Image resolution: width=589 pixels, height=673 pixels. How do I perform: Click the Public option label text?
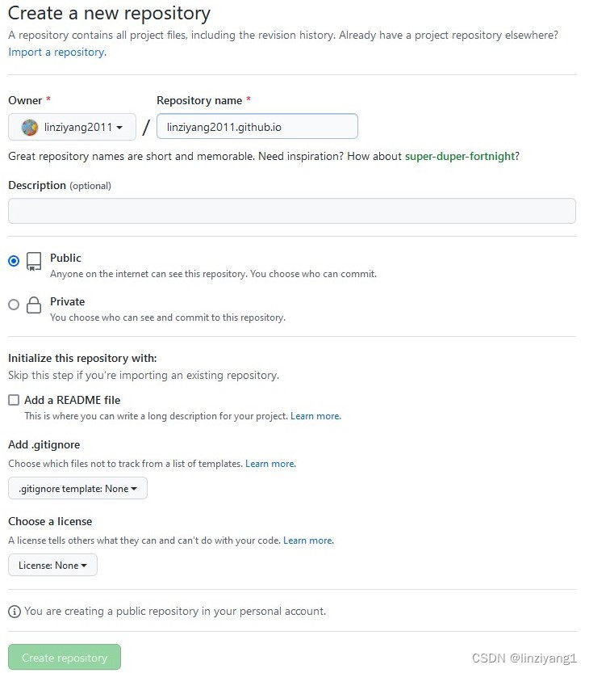65,258
